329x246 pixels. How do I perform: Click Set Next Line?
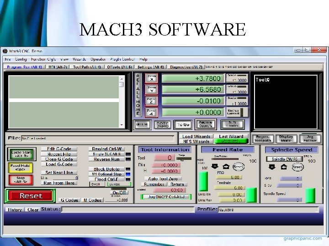pos(59,173)
